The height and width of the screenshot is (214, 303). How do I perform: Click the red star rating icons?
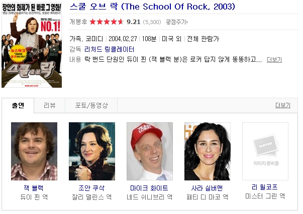coord(107,22)
